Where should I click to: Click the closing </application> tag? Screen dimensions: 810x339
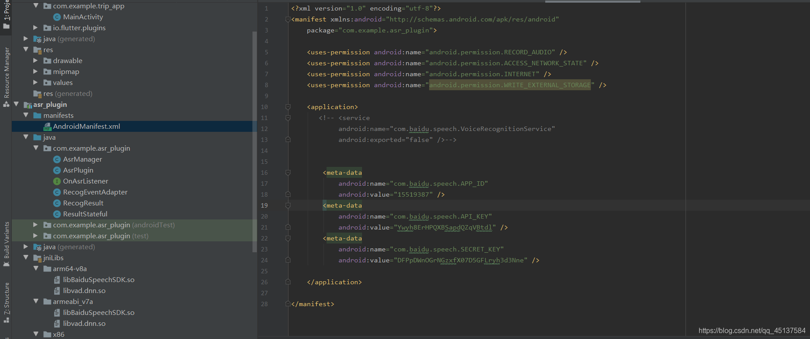coord(334,282)
